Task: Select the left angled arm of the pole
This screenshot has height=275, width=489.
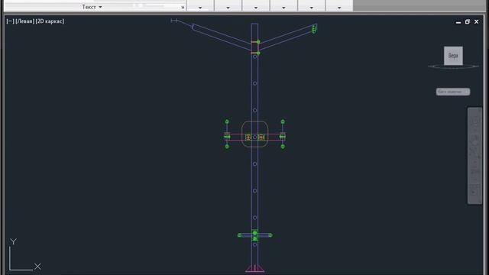Action: coord(222,37)
